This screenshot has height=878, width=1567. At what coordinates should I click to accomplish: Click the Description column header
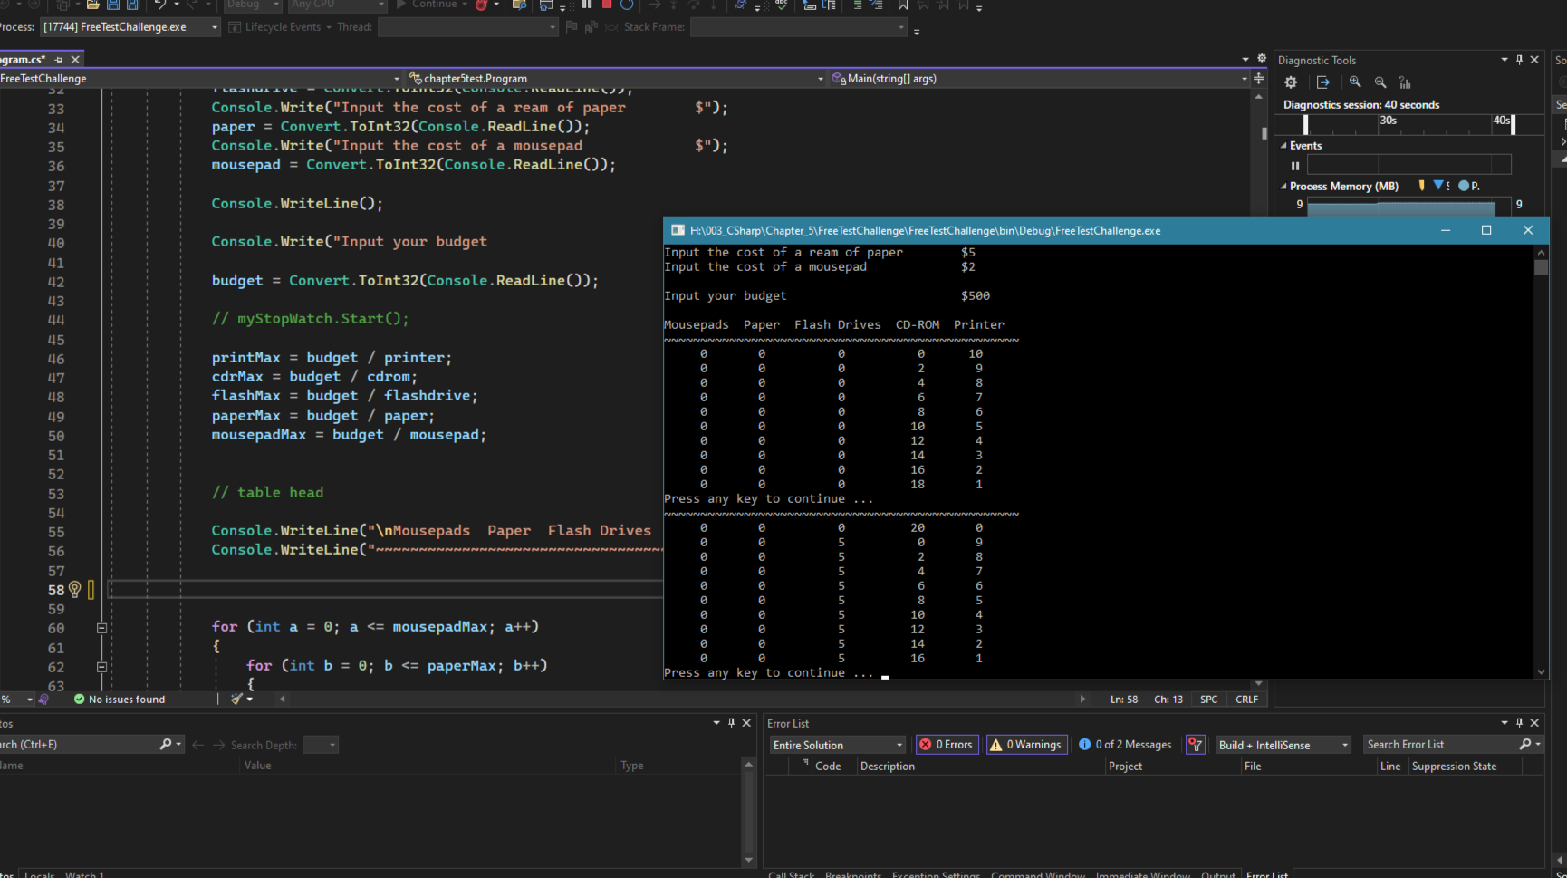click(x=888, y=767)
